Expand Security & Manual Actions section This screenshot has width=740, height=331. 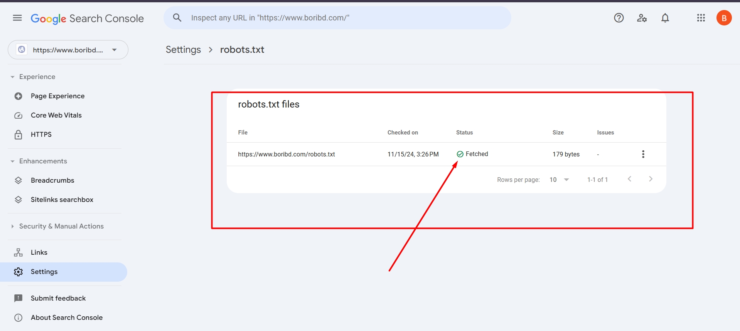(13, 227)
